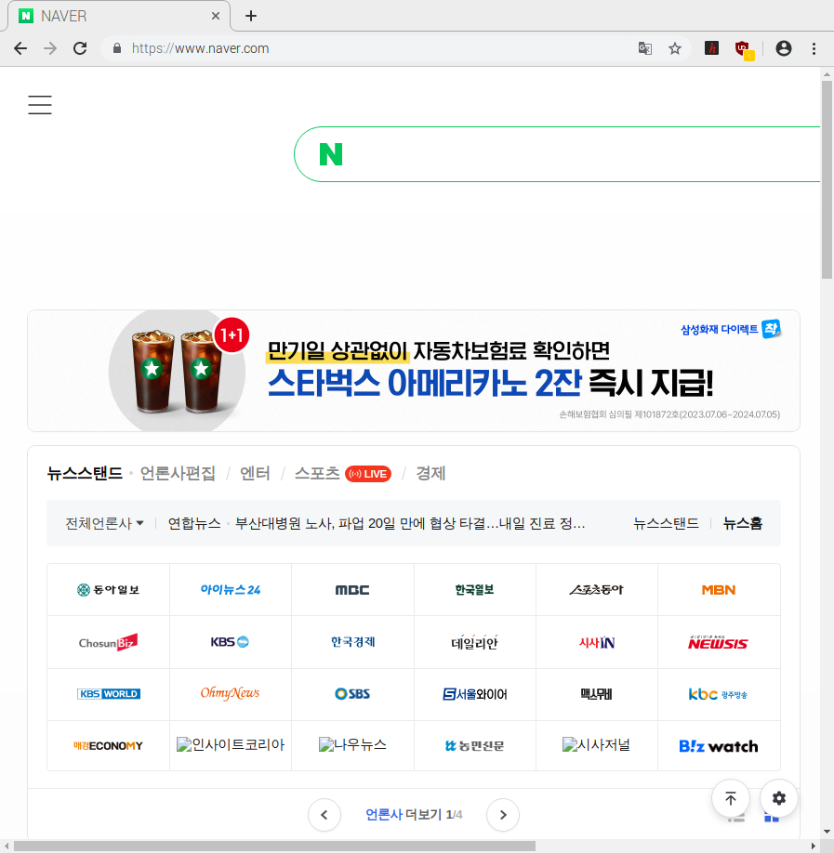Select the 뉴스스탠드 tab heading
Image resolution: width=834 pixels, height=853 pixels.
pyautogui.click(x=85, y=473)
